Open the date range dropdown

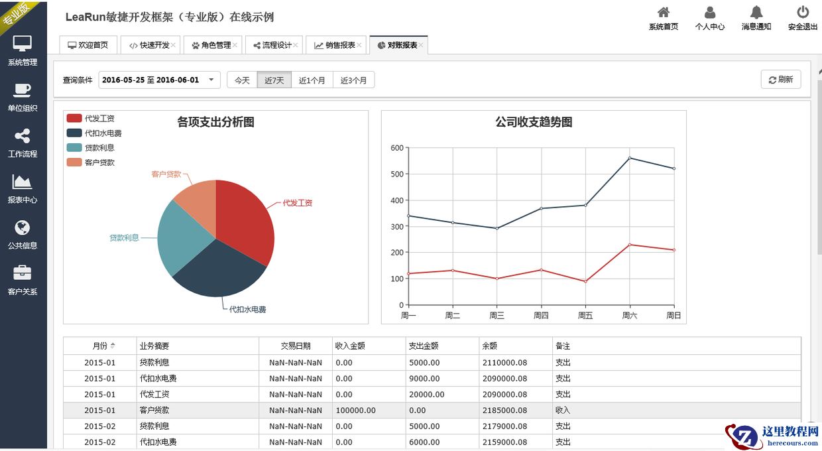pyautogui.click(x=159, y=80)
